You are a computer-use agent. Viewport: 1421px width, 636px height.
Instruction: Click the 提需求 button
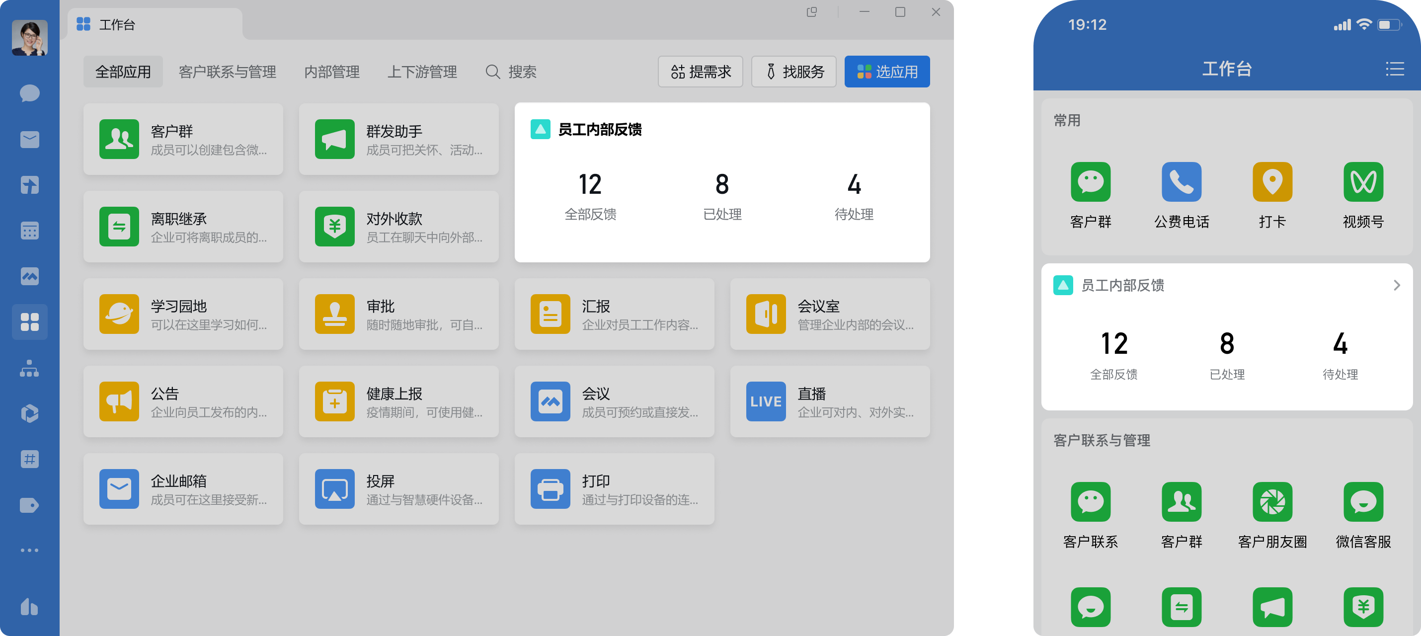point(700,72)
